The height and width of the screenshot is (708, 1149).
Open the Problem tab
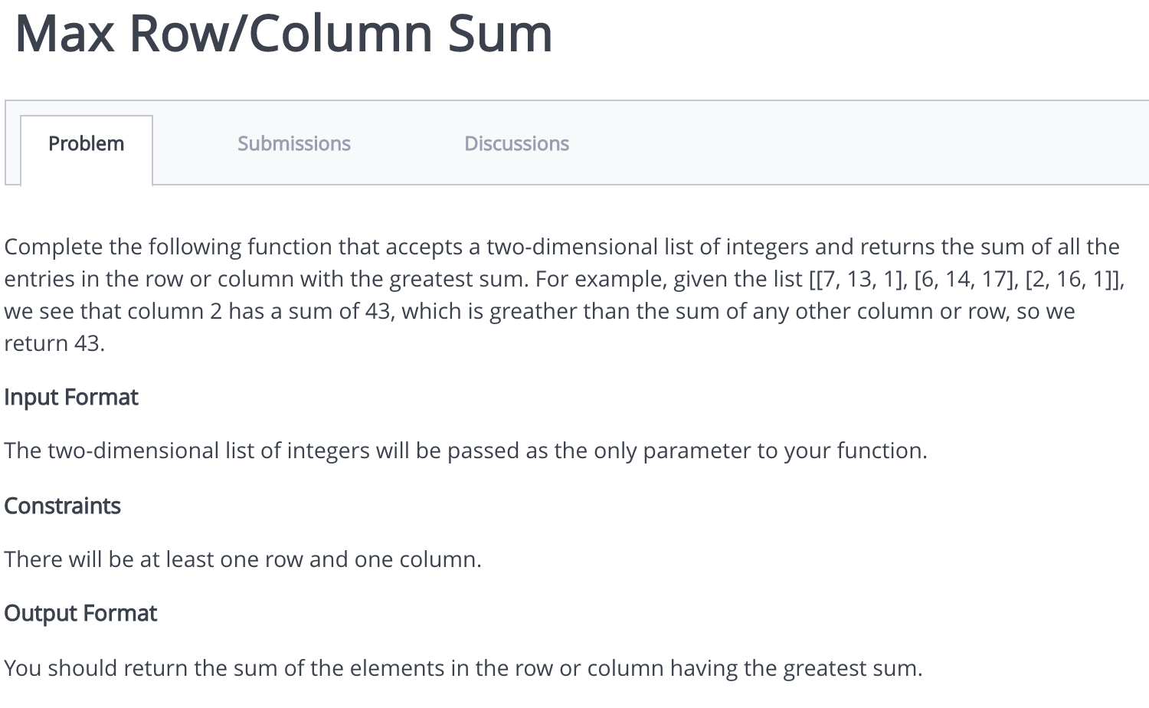click(x=87, y=143)
